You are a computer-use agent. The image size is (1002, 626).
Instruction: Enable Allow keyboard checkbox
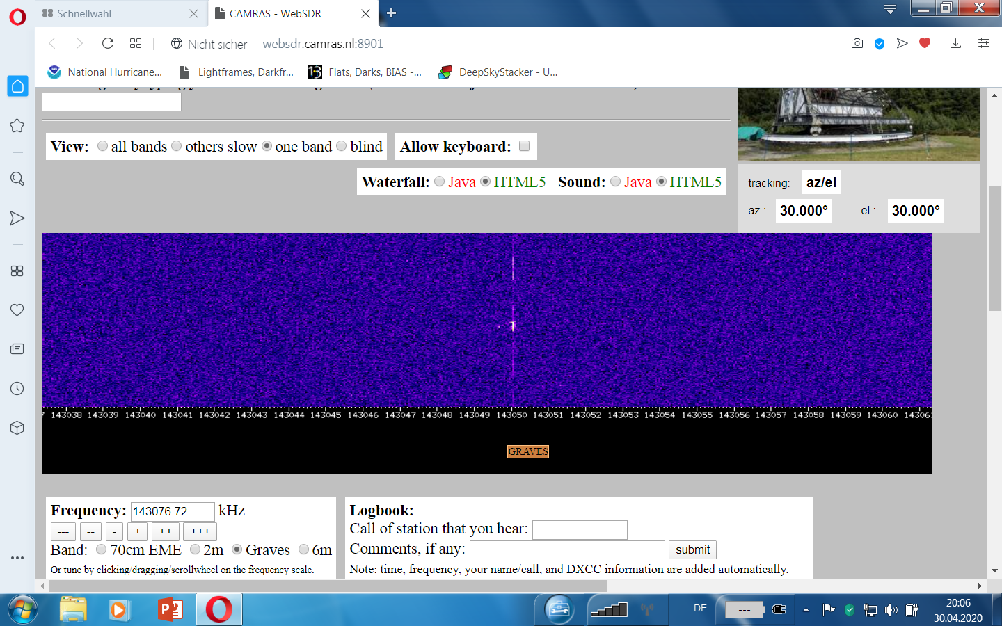coord(525,146)
